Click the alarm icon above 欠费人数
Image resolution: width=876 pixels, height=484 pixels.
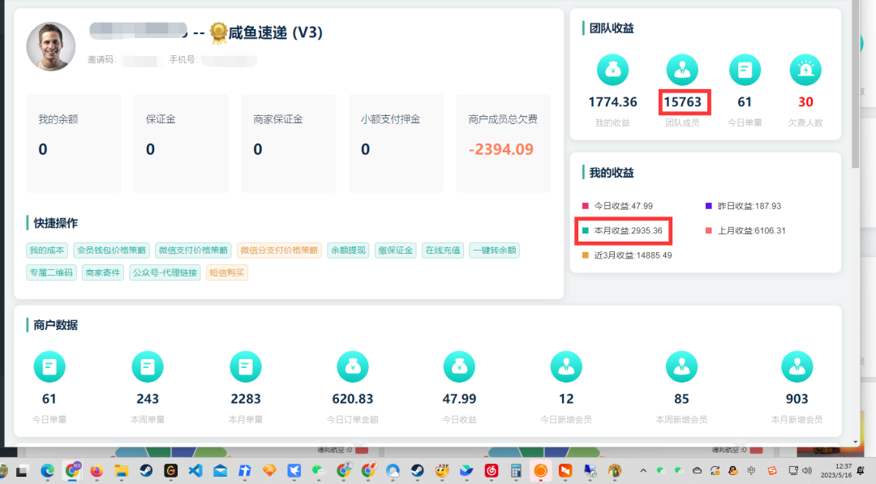[x=805, y=70]
